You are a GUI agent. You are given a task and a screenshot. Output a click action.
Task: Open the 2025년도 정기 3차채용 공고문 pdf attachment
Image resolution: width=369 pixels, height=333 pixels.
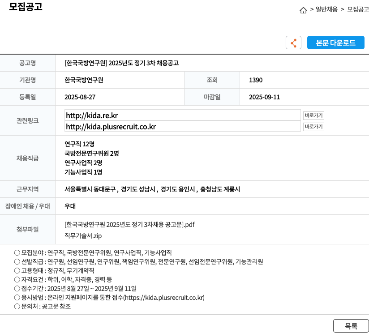(129, 224)
